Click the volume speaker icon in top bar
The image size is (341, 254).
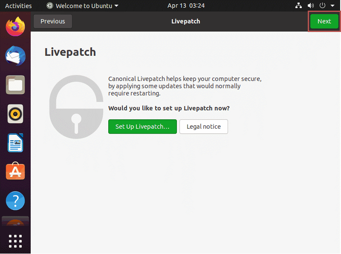pos(311,6)
